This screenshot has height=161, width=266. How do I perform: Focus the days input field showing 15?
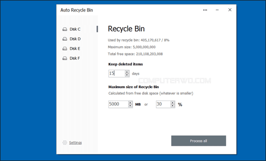117,74
